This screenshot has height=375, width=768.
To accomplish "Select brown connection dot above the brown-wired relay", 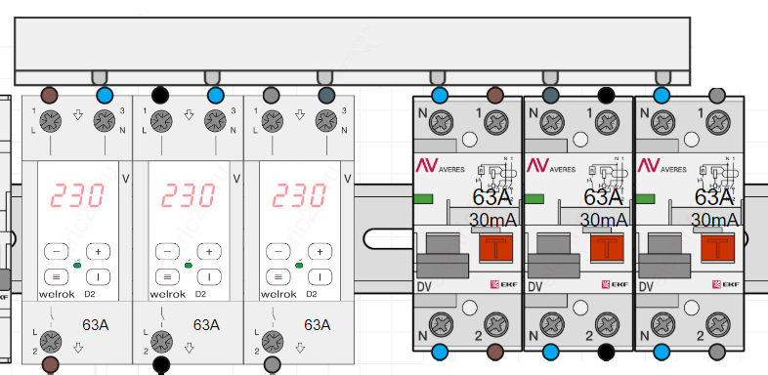I will coord(50,95).
